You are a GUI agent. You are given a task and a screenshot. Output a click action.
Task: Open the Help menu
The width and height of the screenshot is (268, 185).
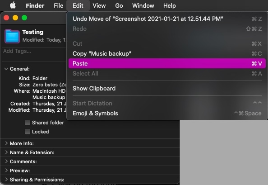click(x=169, y=5)
